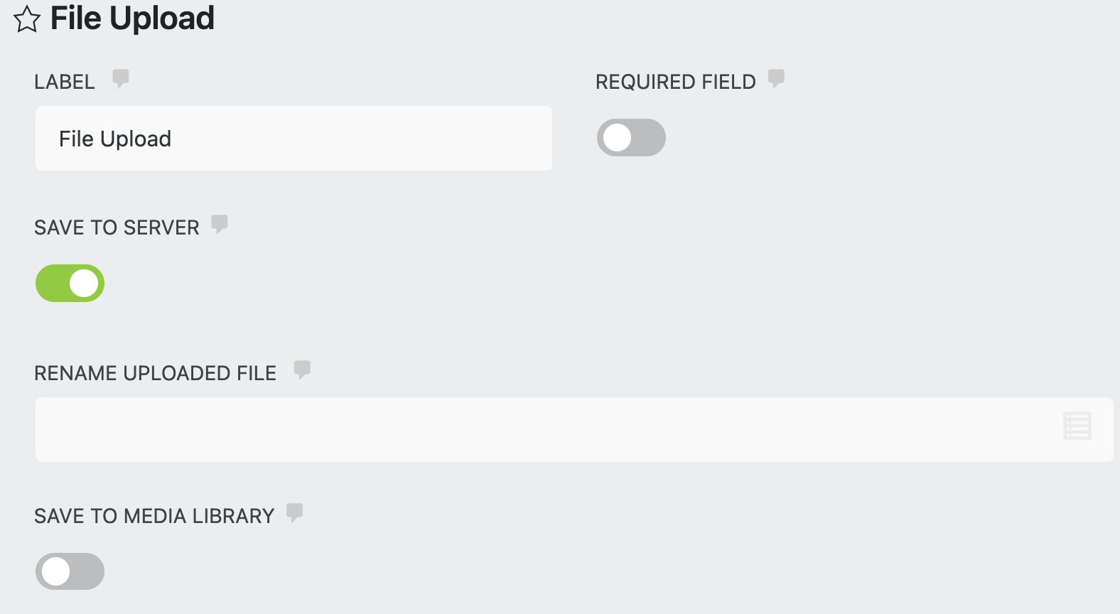The width and height of the screenshot is (1120, 614).
Task: Click the speech bubble next to SAVE TO SERVER
Action: [220, 225]
